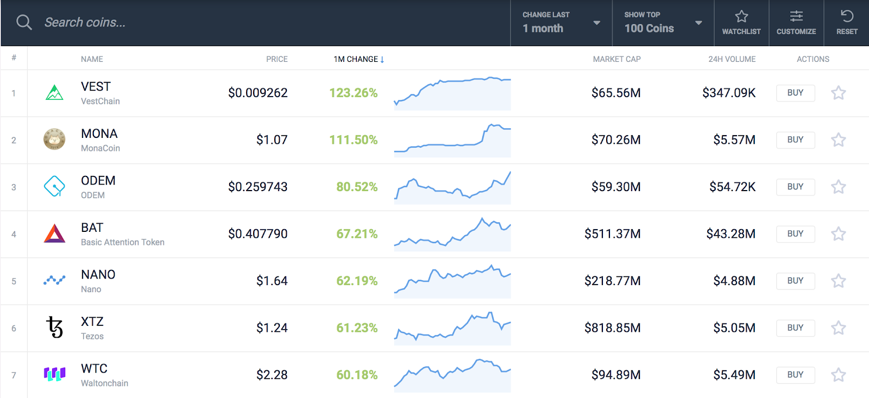Select the $94.89M market cap value
This screenshot has height=398, width=869.
pos(616,375)
